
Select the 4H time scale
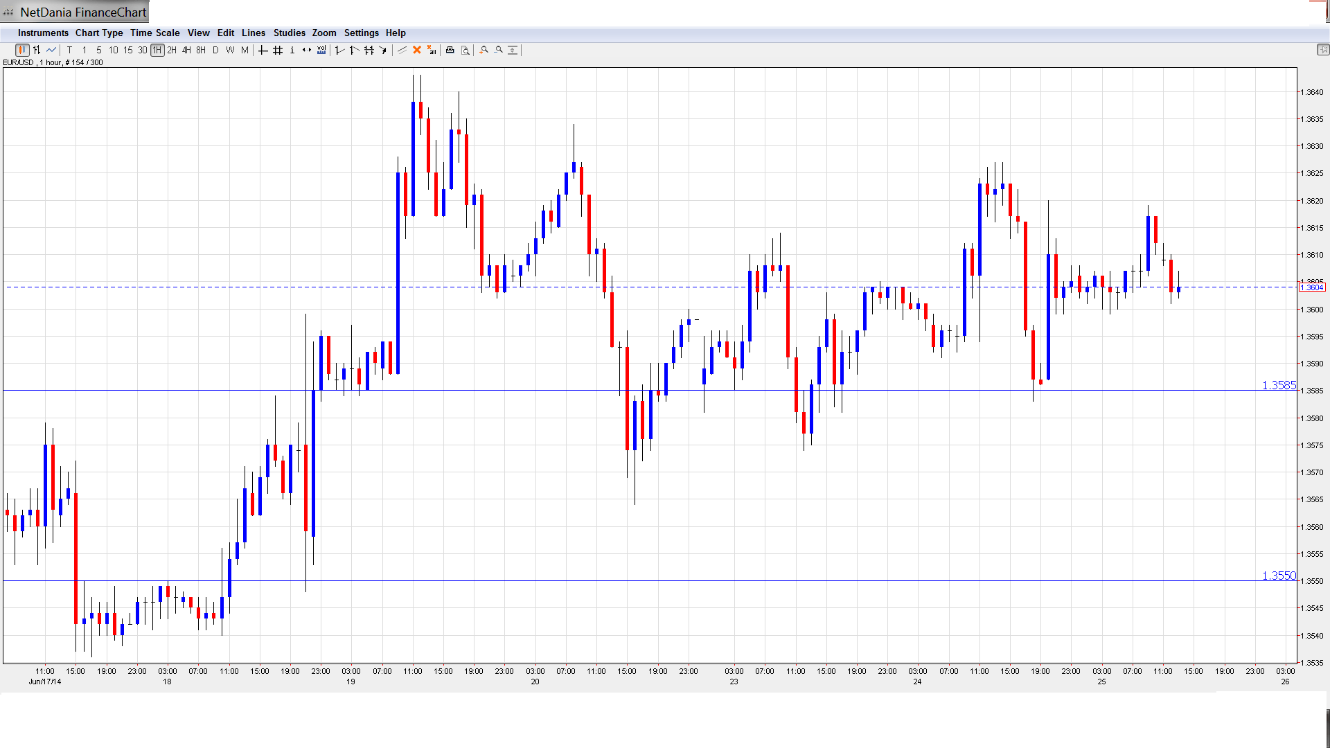coord(186,50)
